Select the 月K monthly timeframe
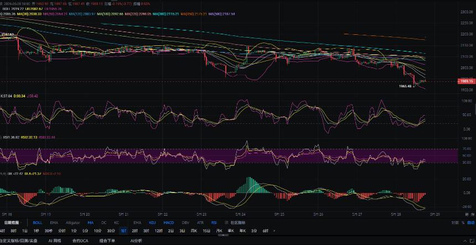 click(x=219, y=231)
